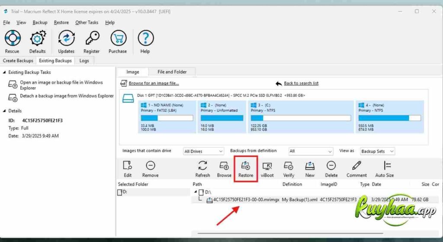The height and width of the screenshot is (242, 443).
Task: Collapse the Existing Backup Tasks section
Action: 4,72
